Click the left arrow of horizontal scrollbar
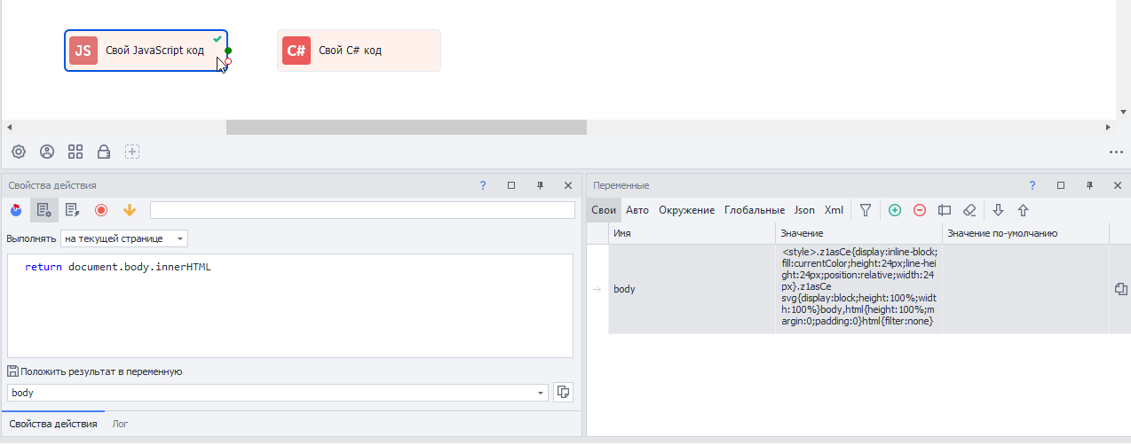Image resolution: width=1131 pixels, height=445 pixels. pyautogui.click(x=9, y=128)
